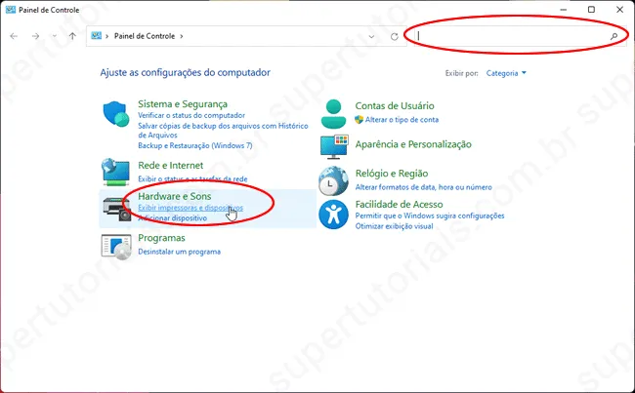Open Relógio e Região heading
The image size is (635, 393).
click(x=392, y=174)
